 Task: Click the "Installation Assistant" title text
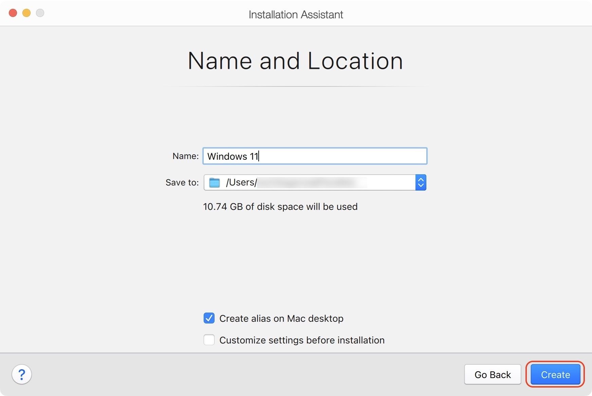(296, 14)
